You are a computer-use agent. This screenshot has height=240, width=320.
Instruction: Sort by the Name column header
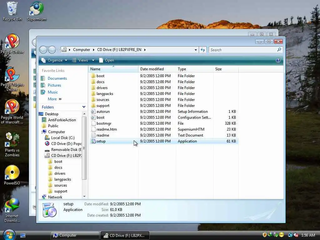pos(113,69)
